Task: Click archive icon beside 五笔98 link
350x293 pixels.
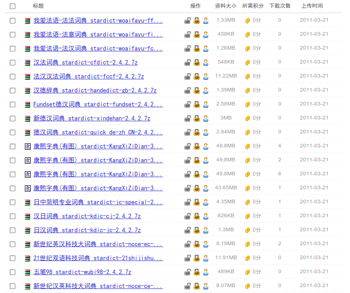Action: click(28, 272)
